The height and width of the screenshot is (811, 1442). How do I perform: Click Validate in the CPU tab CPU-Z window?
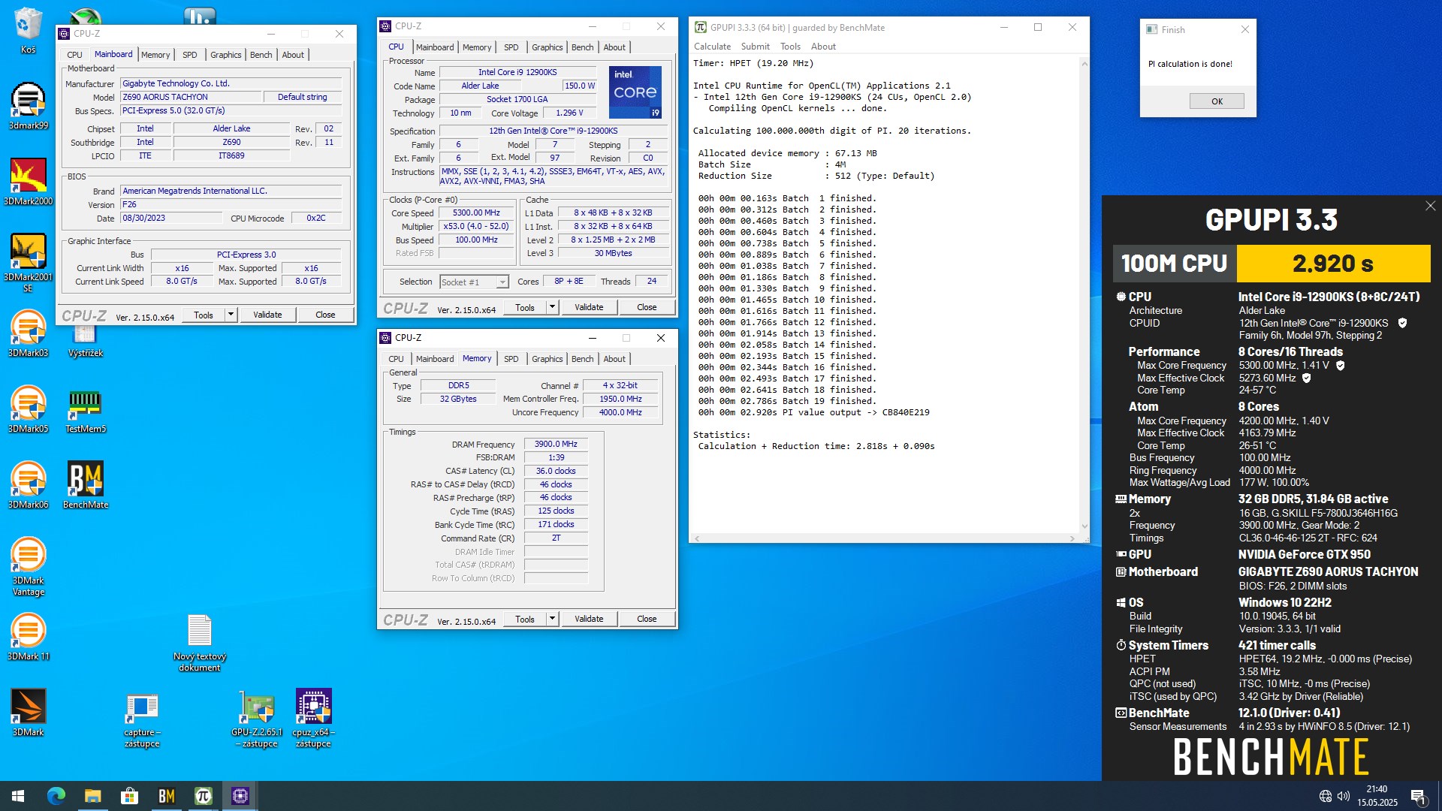click(589, 307)
